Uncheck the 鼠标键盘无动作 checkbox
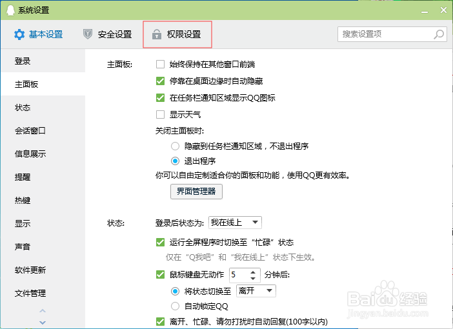This screenshot has height=329, width=453. click(160, 274)
